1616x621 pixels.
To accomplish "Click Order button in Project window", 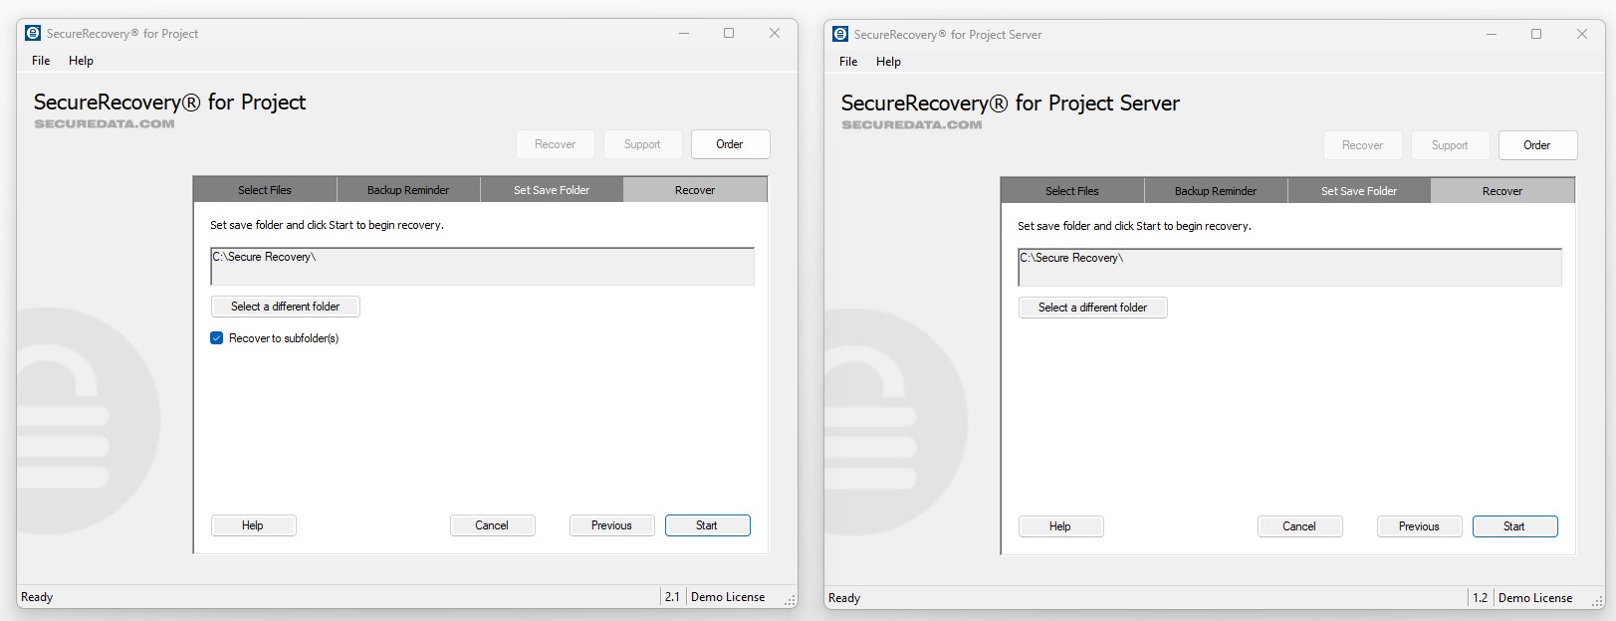I will pyautogui.click(x=730, y=144).
